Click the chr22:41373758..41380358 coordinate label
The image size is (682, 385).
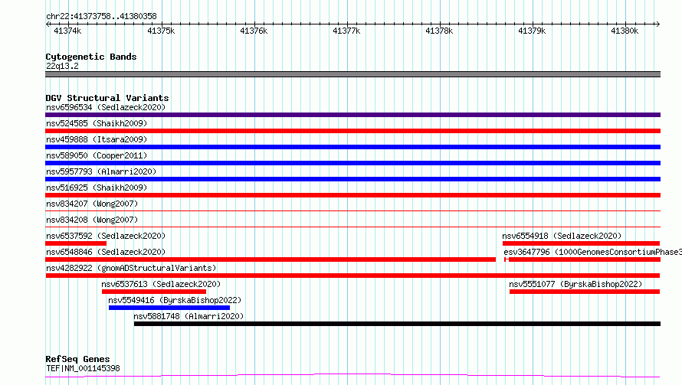coord(101,16)
